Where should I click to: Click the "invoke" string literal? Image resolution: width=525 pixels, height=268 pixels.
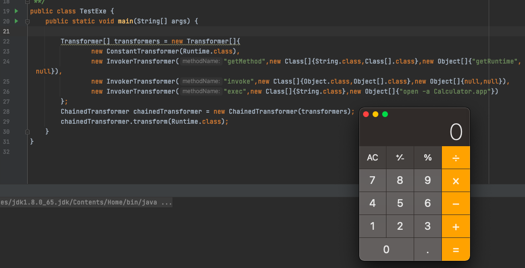click(x=239, y=81)
